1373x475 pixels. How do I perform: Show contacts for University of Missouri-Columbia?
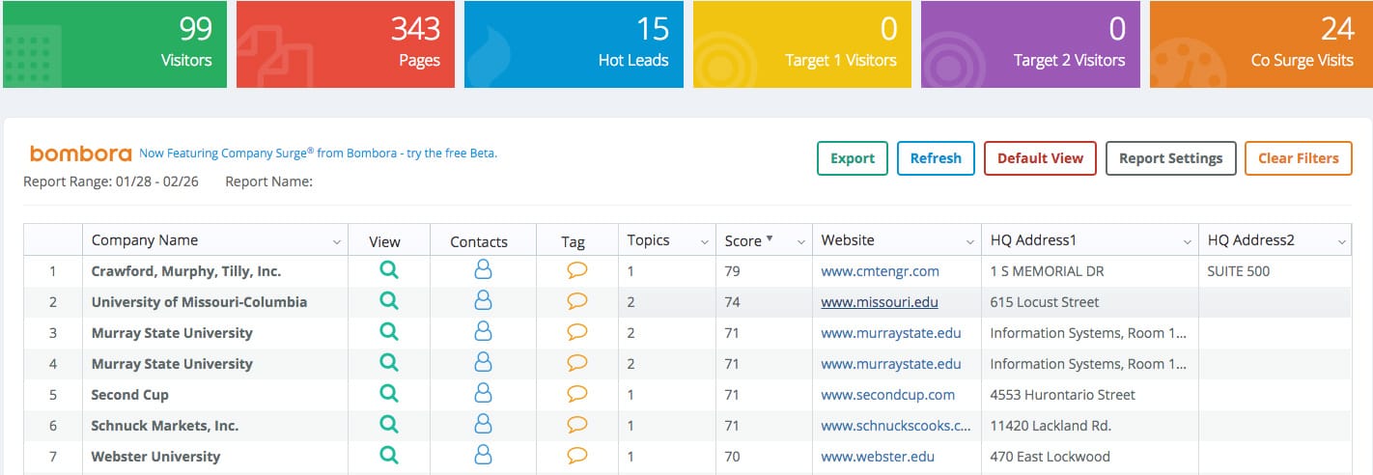(483, 301)
